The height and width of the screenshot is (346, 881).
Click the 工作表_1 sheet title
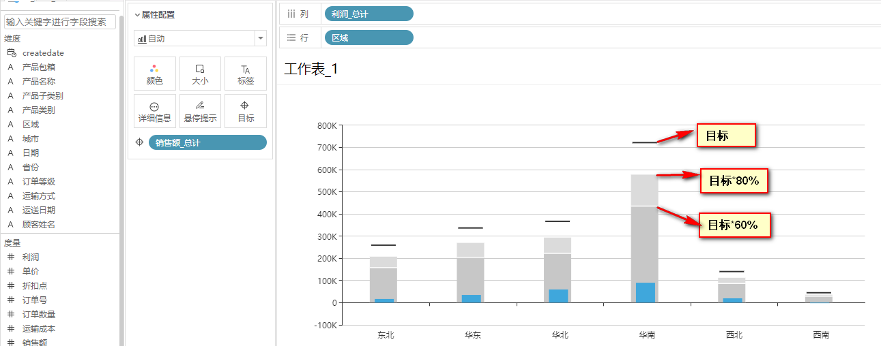(x=311, y=69)
